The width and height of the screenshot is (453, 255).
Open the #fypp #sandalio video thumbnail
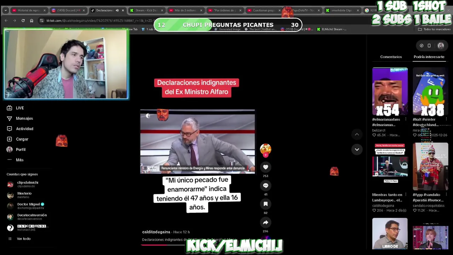click(430, 166)
